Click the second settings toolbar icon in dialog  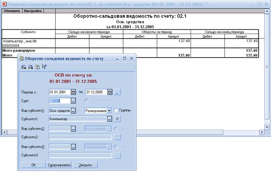pos(31,67)
